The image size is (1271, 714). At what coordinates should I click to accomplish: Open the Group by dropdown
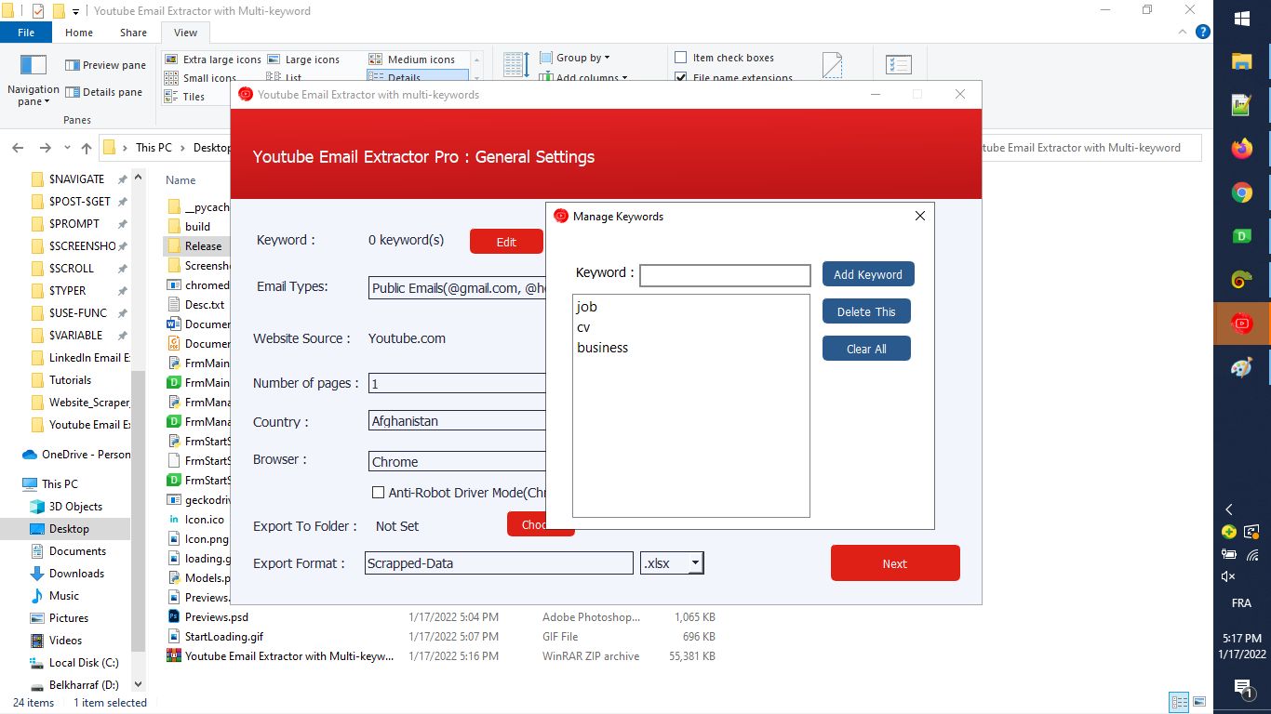pyautogui.click(x=575, y=58)
